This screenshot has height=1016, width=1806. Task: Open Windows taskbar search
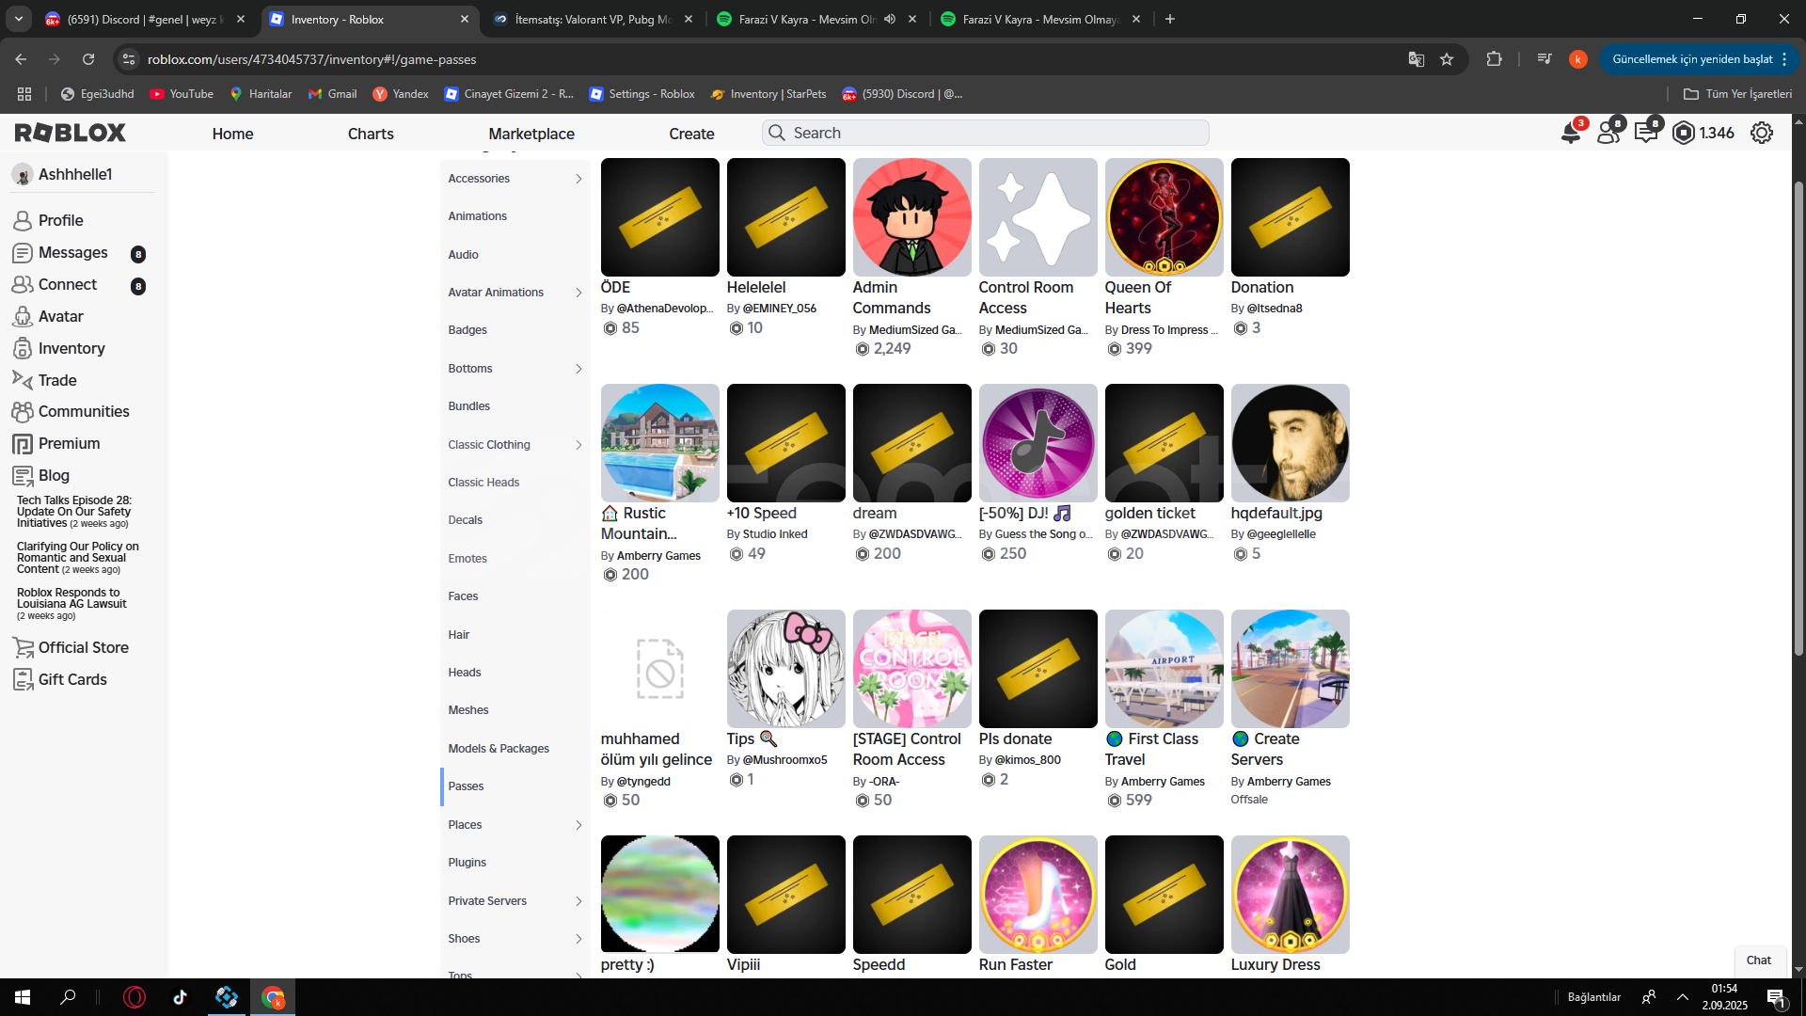68,997
